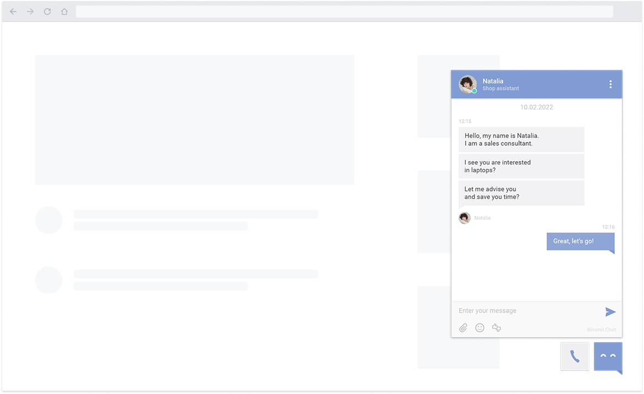Click the phone callback button

[575, 357]
